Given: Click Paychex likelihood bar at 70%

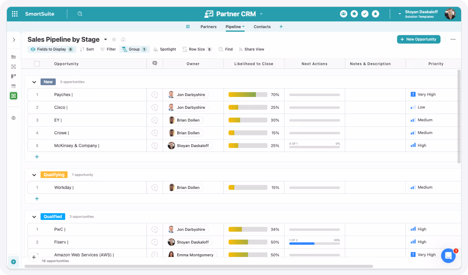Looking at the screenshot, I should click(x=248, y=94).
